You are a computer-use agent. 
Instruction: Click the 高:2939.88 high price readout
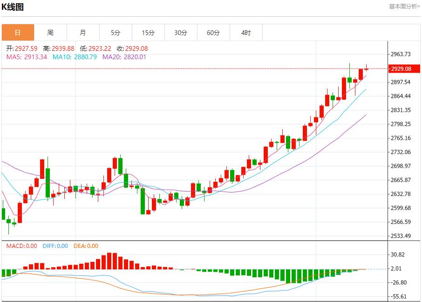(x=59, y=48)
